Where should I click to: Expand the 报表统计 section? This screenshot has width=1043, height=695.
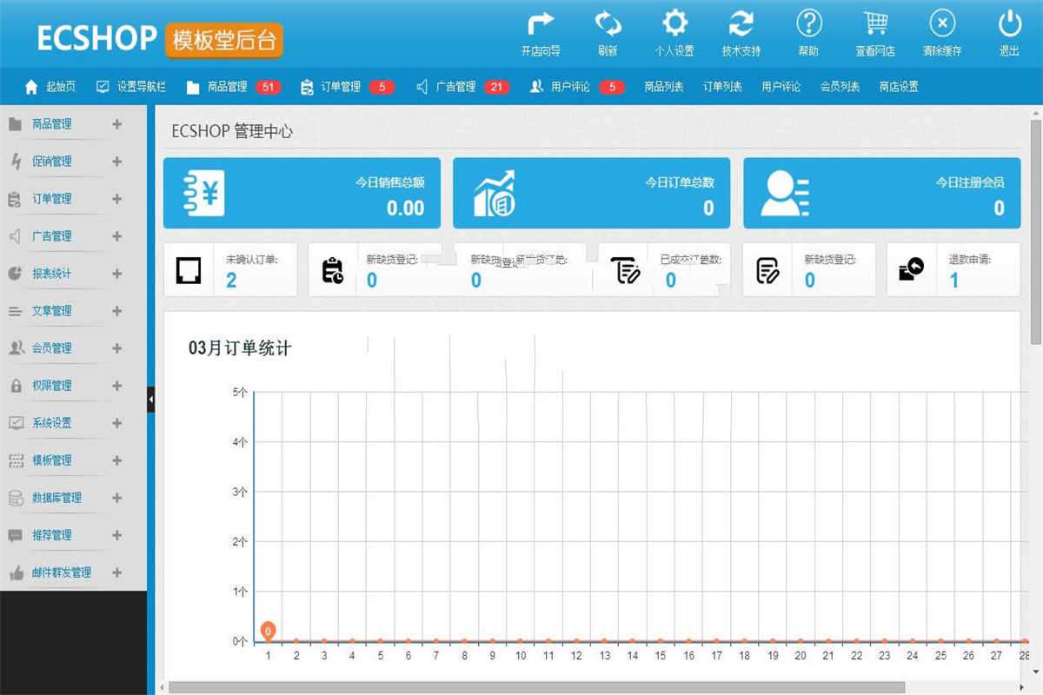click(x=117, y=274)
